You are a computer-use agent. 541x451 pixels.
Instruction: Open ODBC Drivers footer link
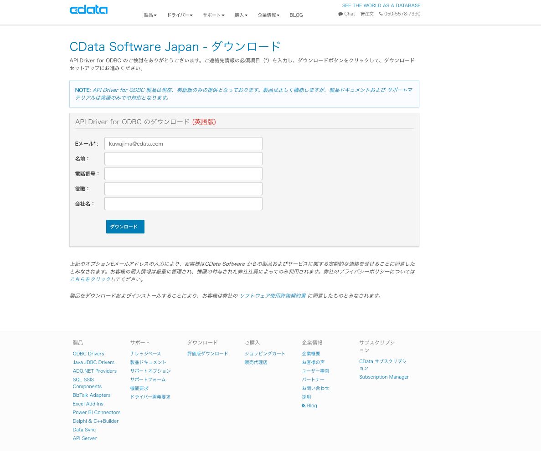click(88, 354)
